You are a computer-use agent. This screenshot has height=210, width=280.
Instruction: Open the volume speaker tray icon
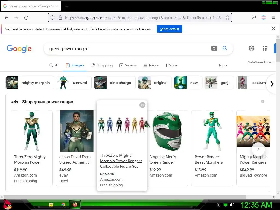coord(232,205)
